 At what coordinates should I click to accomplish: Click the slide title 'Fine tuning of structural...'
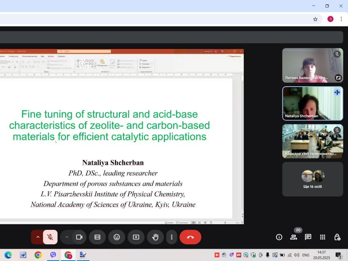coord(109,125)
